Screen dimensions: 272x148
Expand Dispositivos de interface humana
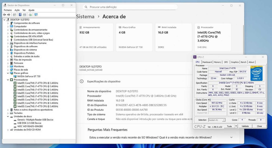click(8, 43)
